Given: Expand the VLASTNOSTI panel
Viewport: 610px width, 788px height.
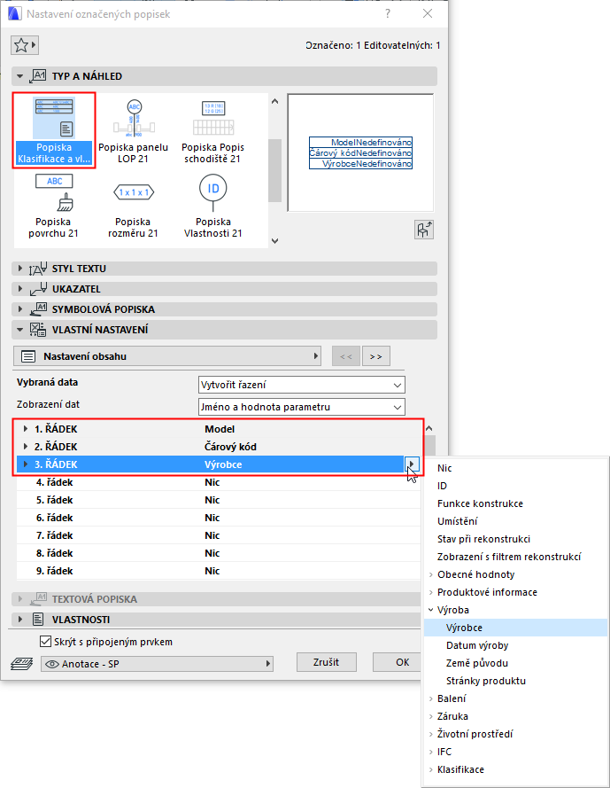Looking at the screenshot, I should [x=20, y=620].
